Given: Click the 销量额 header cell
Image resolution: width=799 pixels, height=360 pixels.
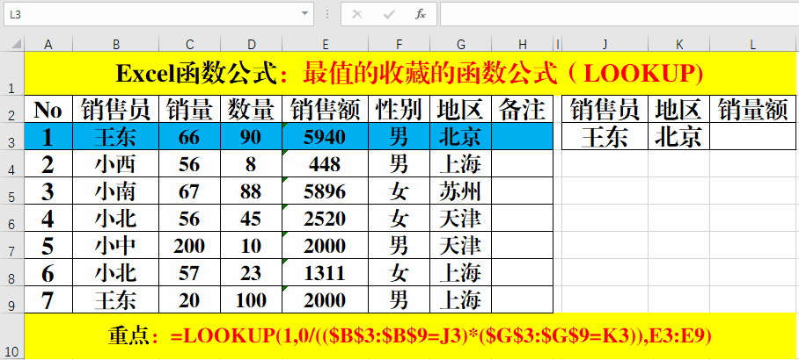Looking at the screenshot, I should point(753,109).
